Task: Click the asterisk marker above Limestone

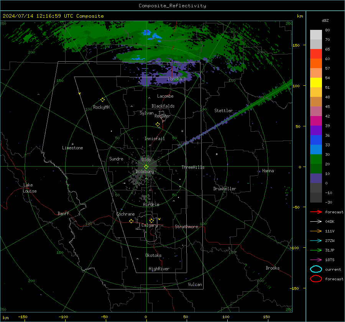Action: pos(72,144)
